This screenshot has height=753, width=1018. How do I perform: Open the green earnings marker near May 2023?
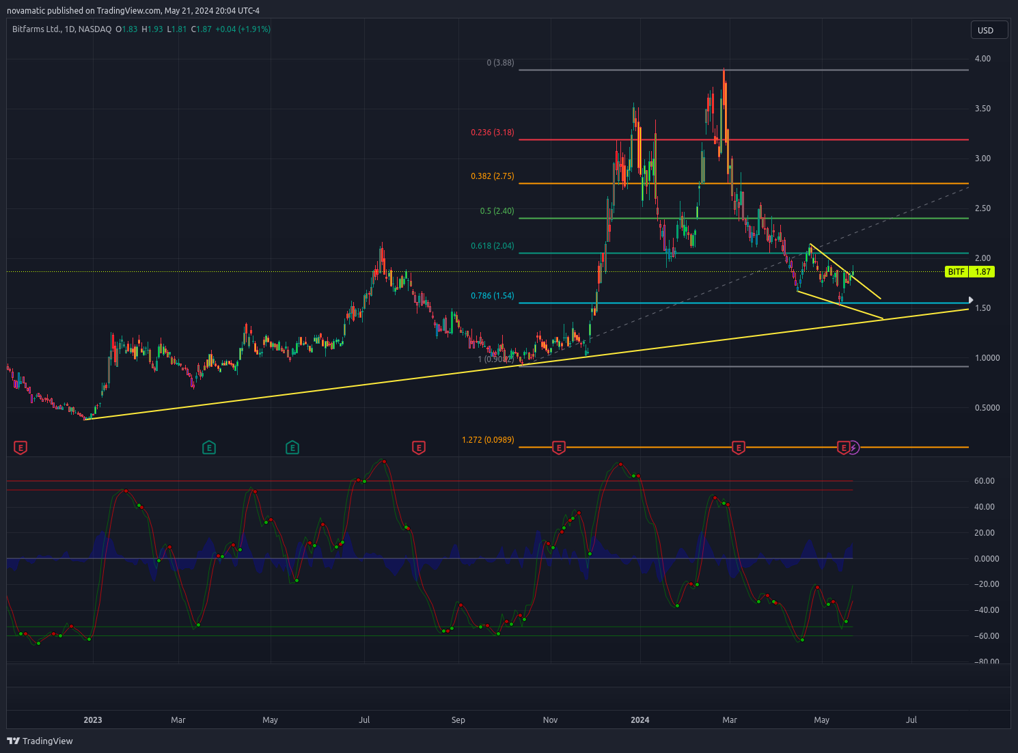[292, 448]
